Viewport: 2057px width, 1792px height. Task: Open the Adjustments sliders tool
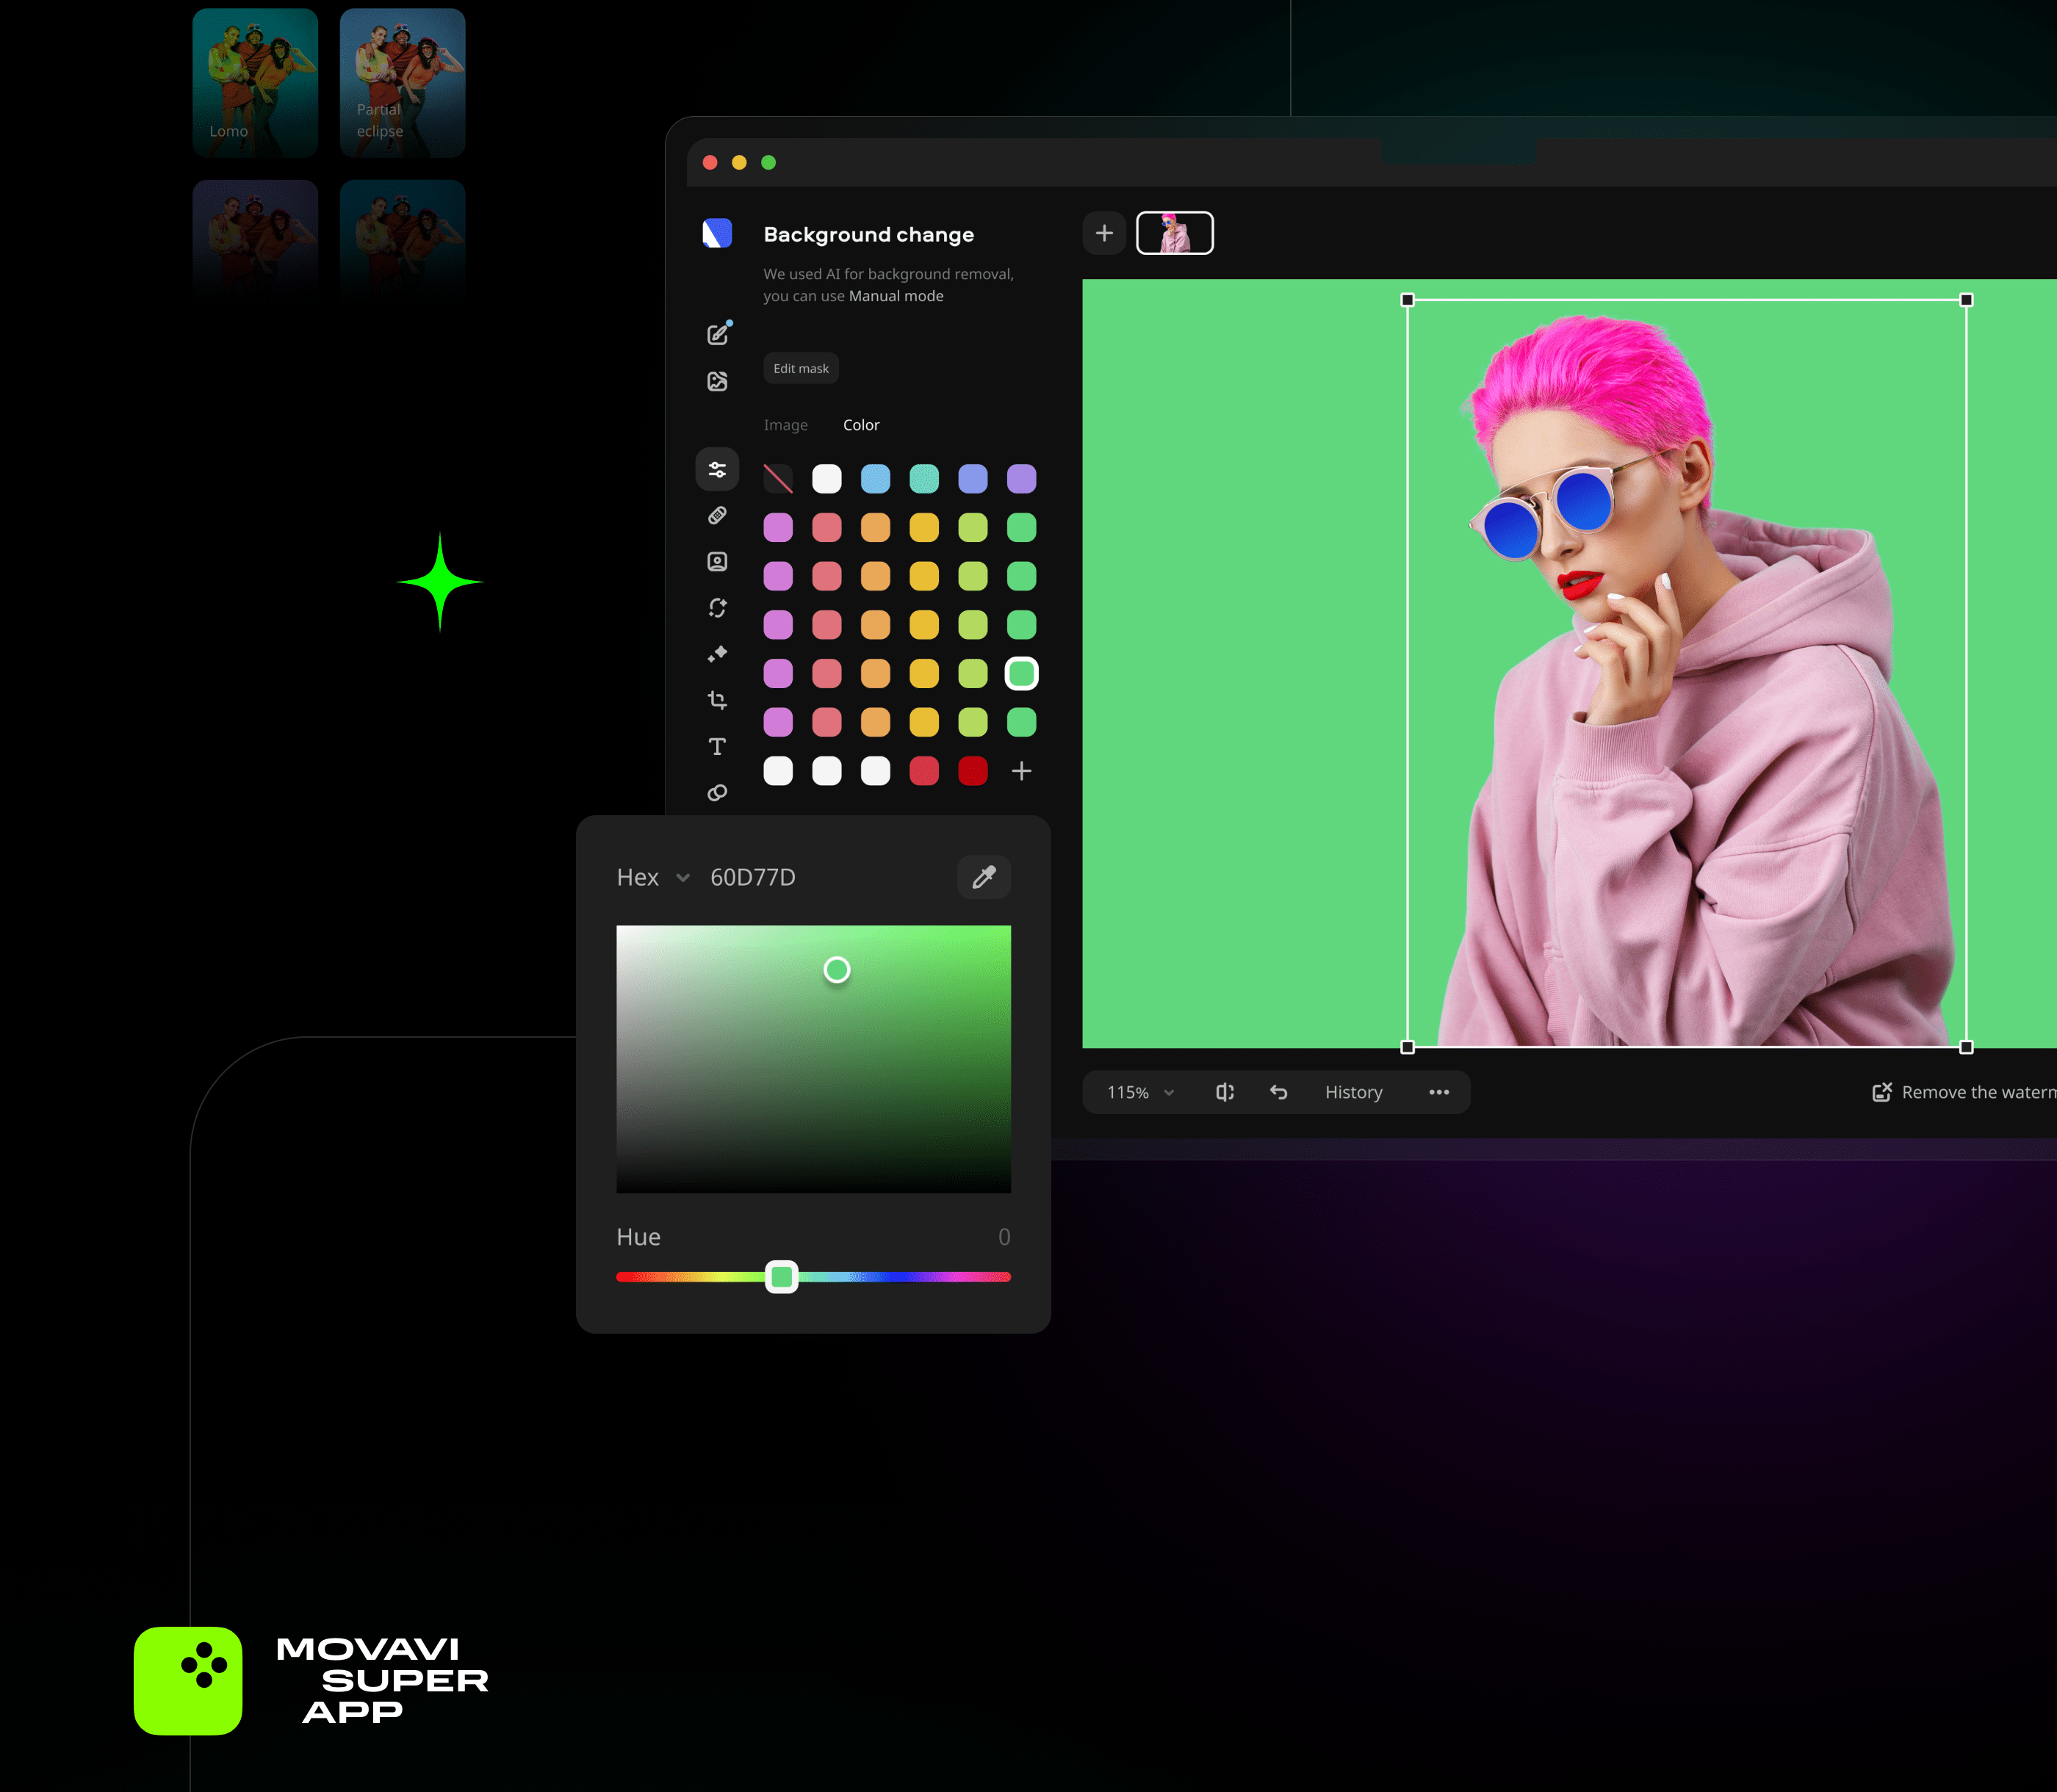pos(716,469)
